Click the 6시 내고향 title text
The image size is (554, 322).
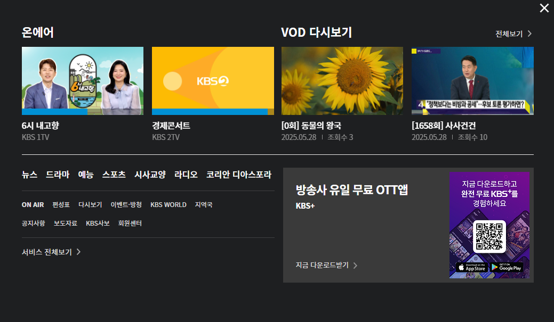41,126
